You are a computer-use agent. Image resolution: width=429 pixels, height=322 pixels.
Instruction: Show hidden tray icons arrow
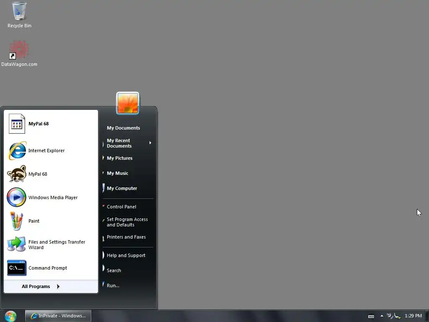[x=382, y=316]
